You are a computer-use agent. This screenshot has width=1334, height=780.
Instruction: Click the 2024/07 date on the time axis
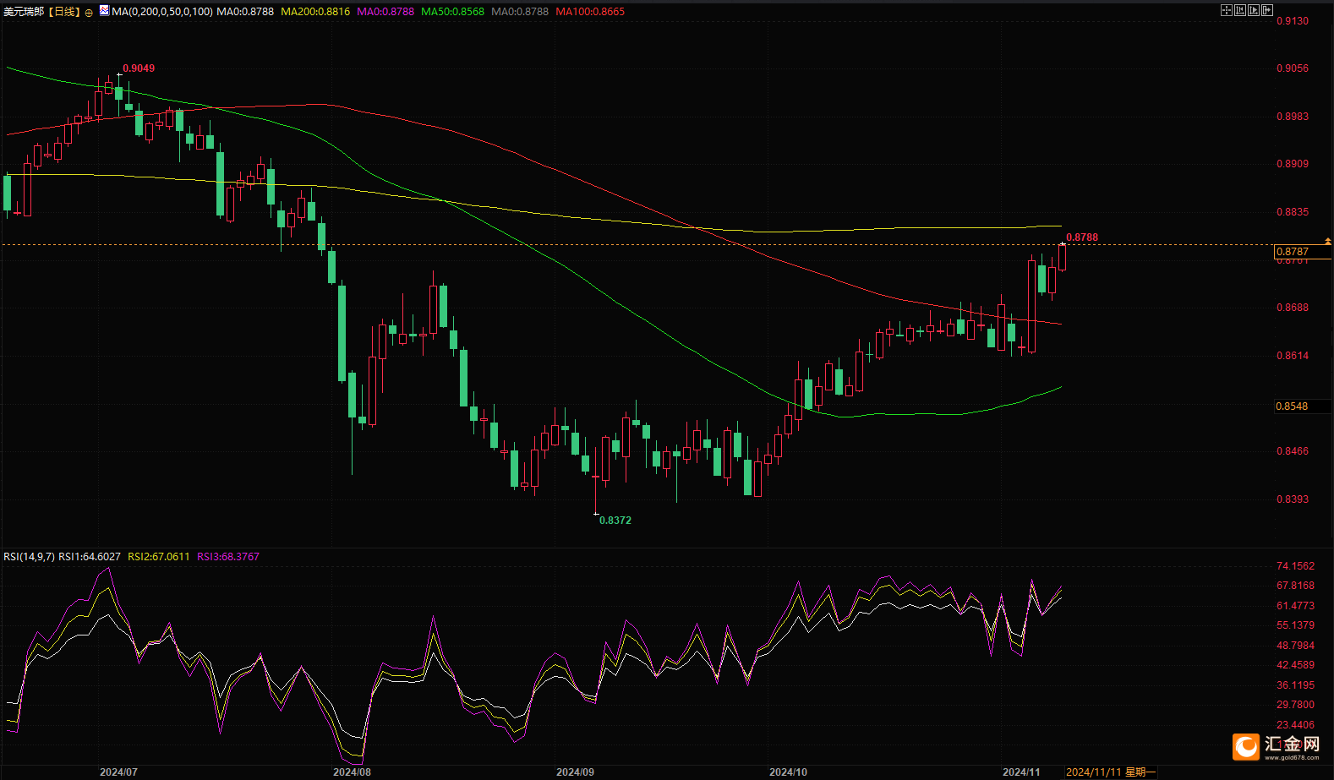118,772
